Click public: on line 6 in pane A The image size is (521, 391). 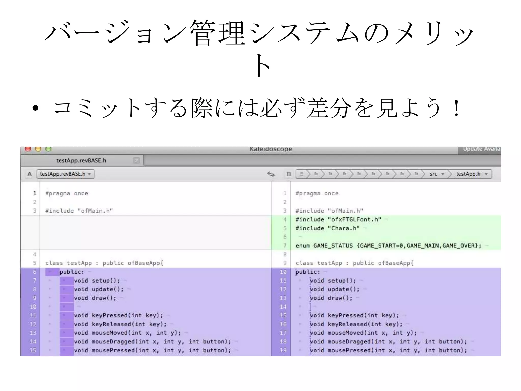[x=72, y=272]
